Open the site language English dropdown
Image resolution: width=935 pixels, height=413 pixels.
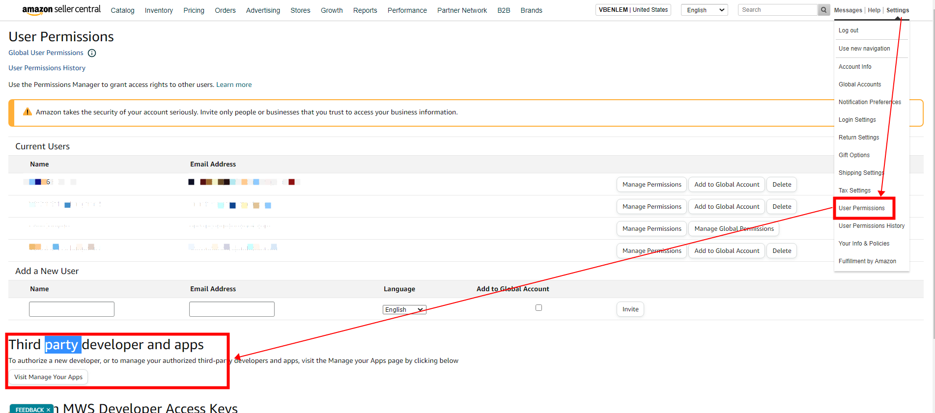coord(704,10)
